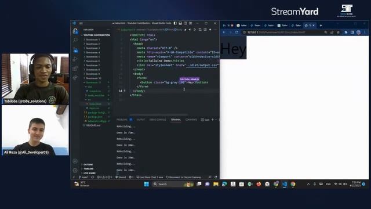This screenshot has width=371, height=209.
Task: Toggle the secondary side bar layout button
Action: [185, 23]
